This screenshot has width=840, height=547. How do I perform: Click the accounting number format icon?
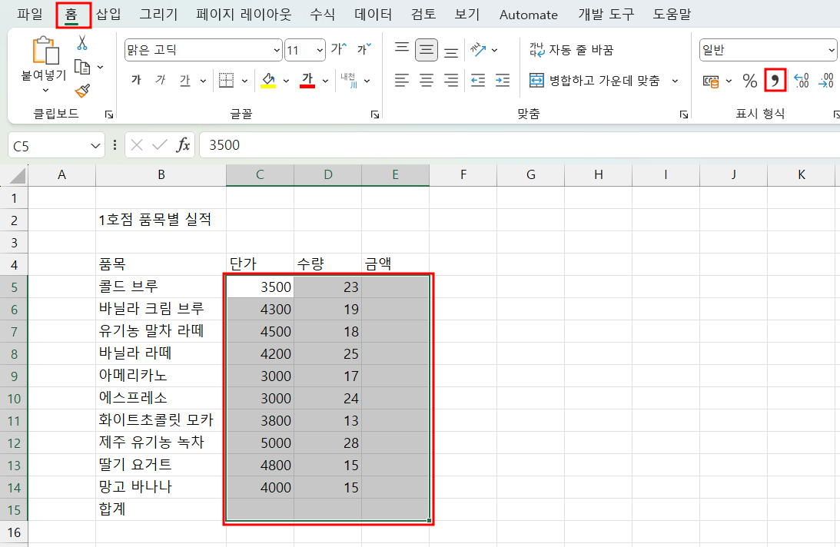pos(711,81)
